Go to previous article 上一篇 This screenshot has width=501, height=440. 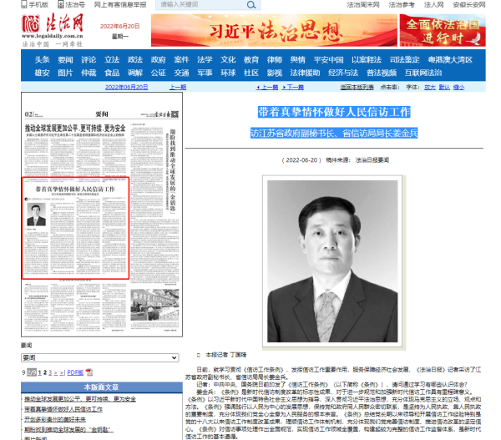[x=268, y=87]
